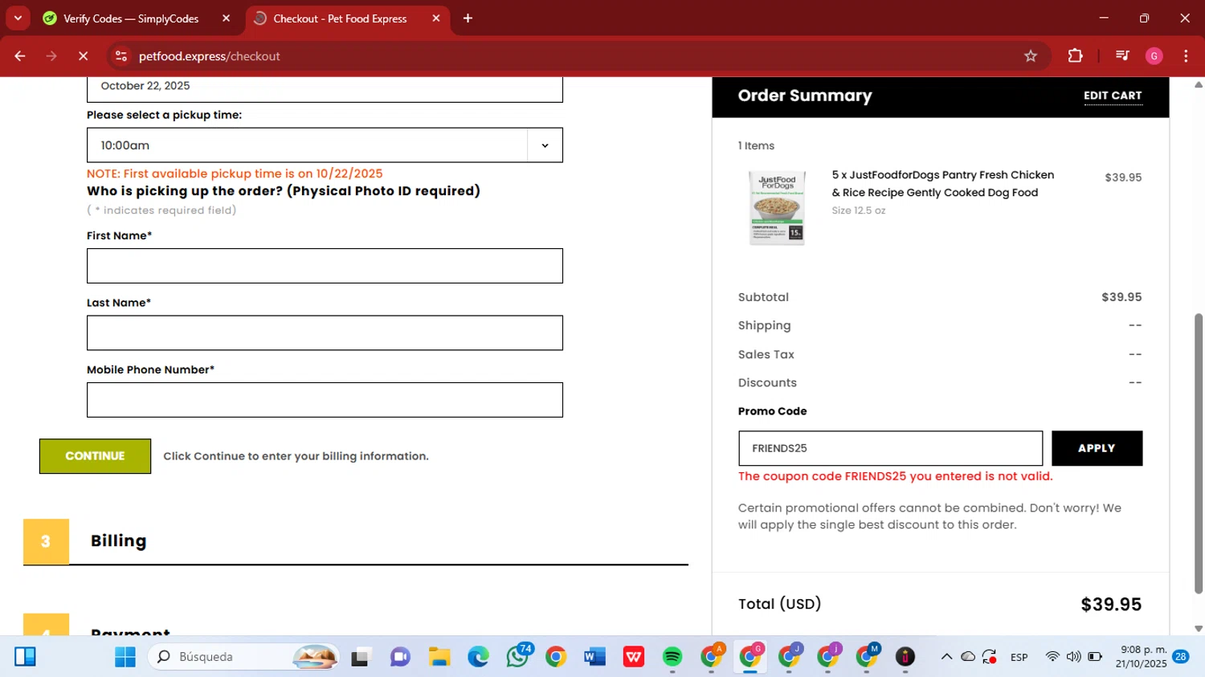Open Microsoft Word from the taskbar
1205x677 pixels.
click(594, 657)
